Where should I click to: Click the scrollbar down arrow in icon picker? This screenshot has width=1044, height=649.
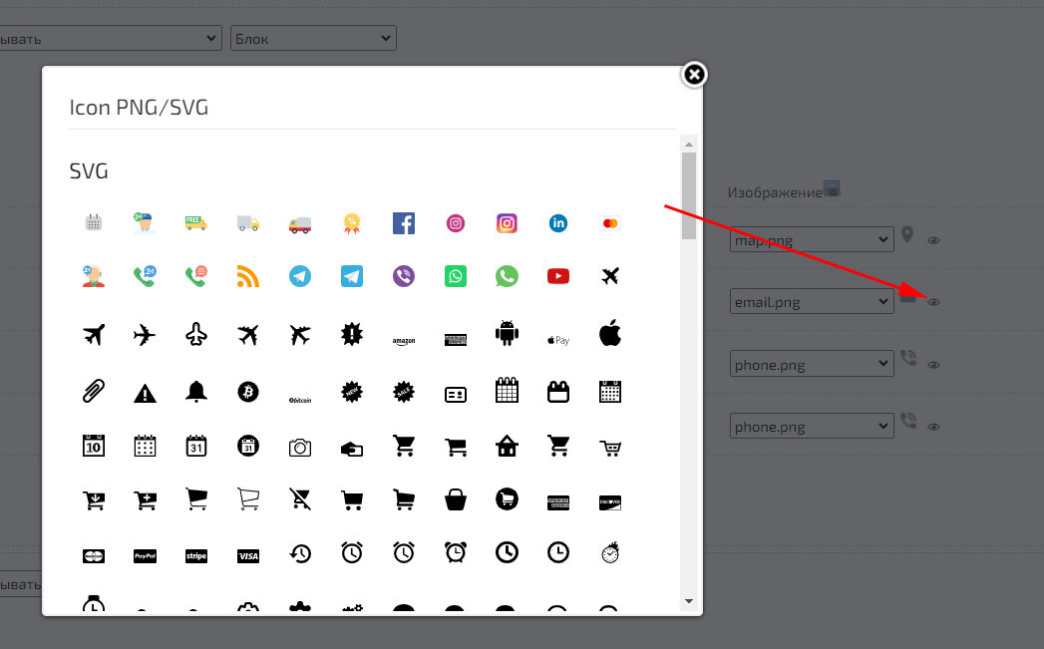coord(688,601)
